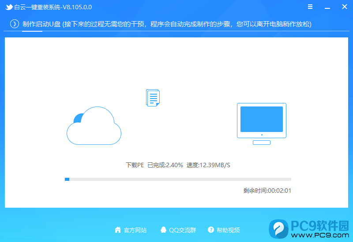The height and width of the screenshot is (242, 353).
Task: Click the white bird logo in title bar
Action: pyautogui.click(x=9, y=7)
